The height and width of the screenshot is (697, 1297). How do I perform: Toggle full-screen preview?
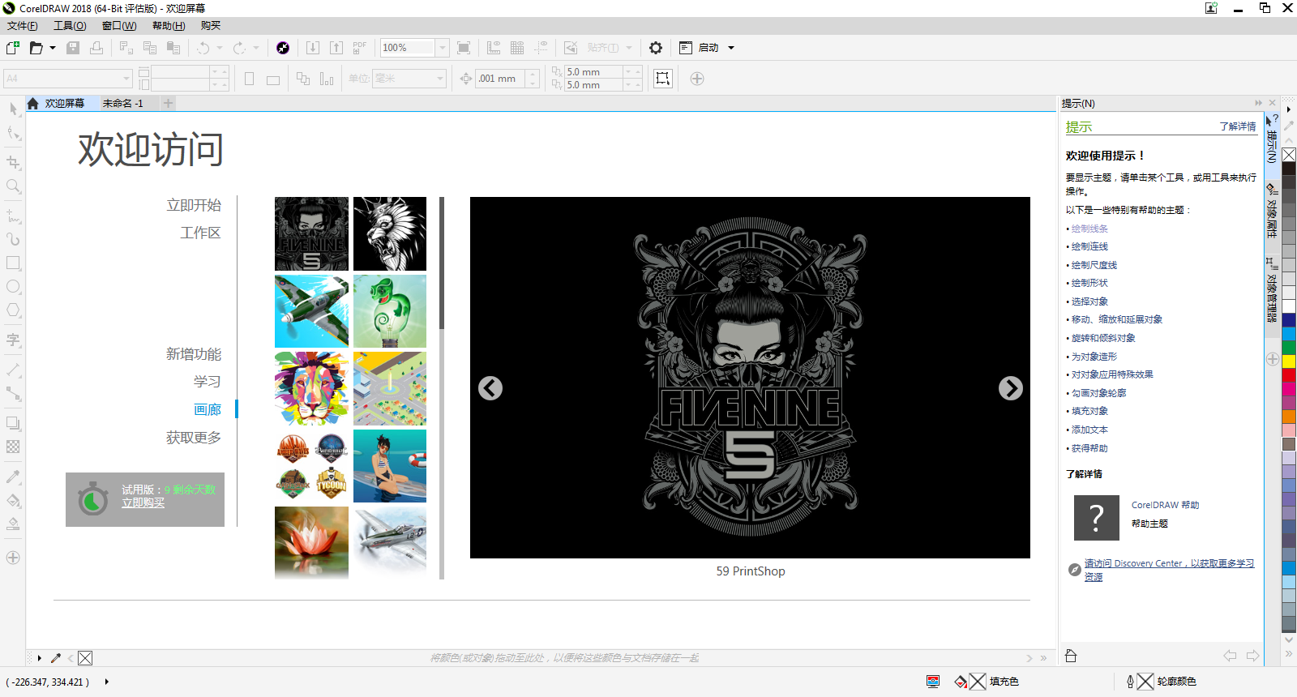464,48
